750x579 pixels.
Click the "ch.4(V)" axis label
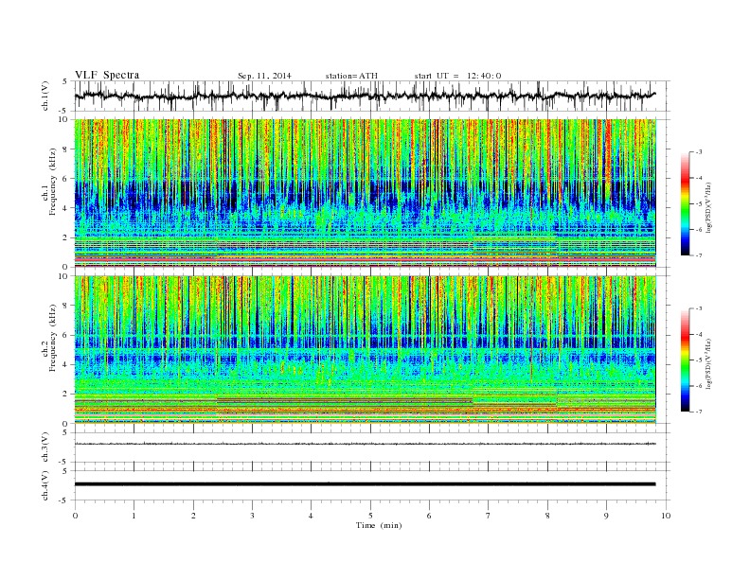pos(45,485)
